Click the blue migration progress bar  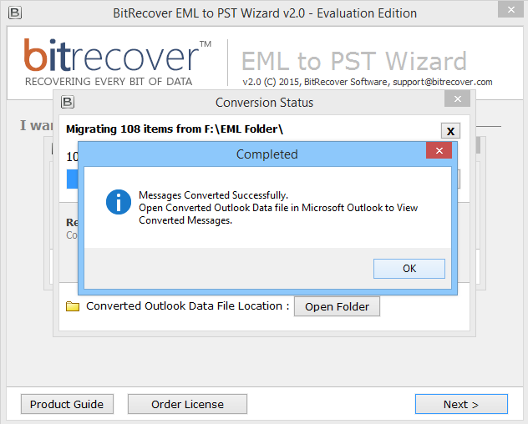tap(72, 179)
